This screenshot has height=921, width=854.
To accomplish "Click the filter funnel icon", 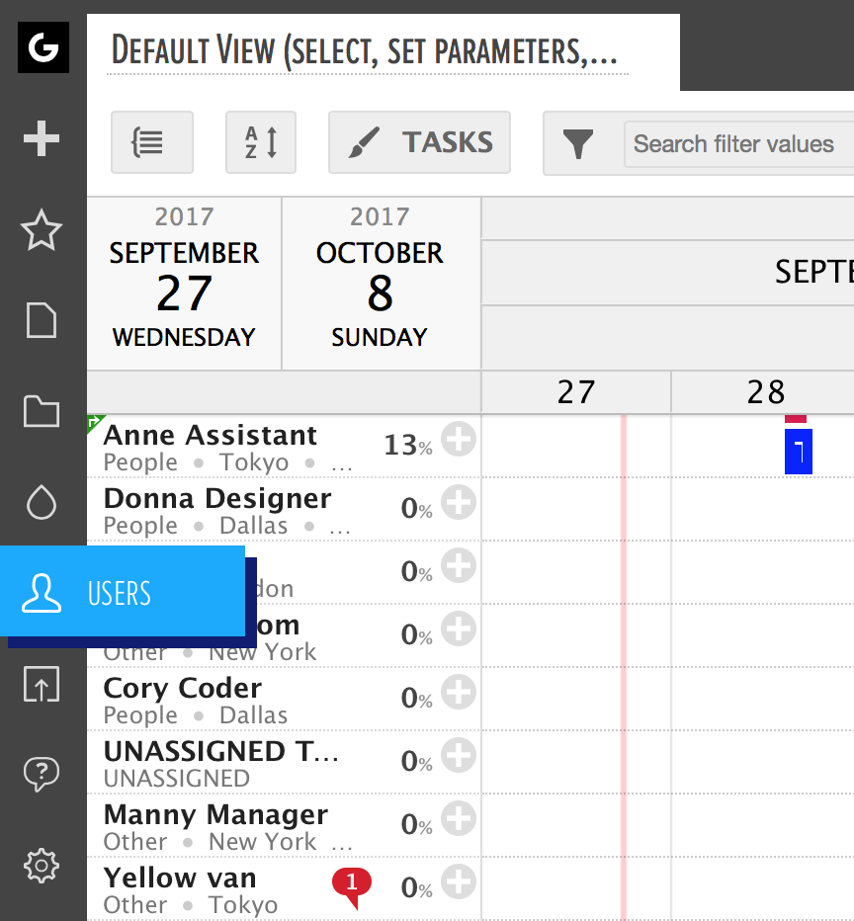I will pos(578,144).
